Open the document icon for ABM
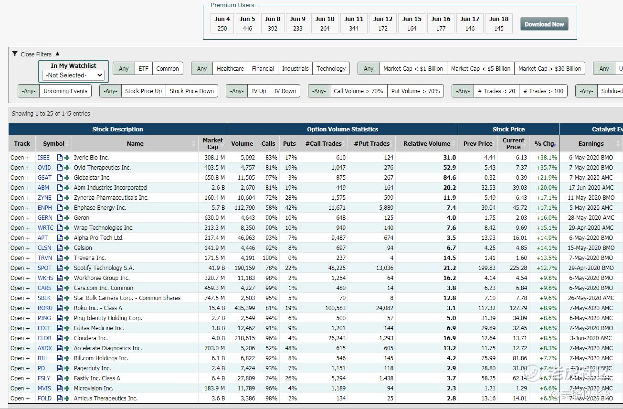Viewport: 623px width, 409px height. point(60,188)
